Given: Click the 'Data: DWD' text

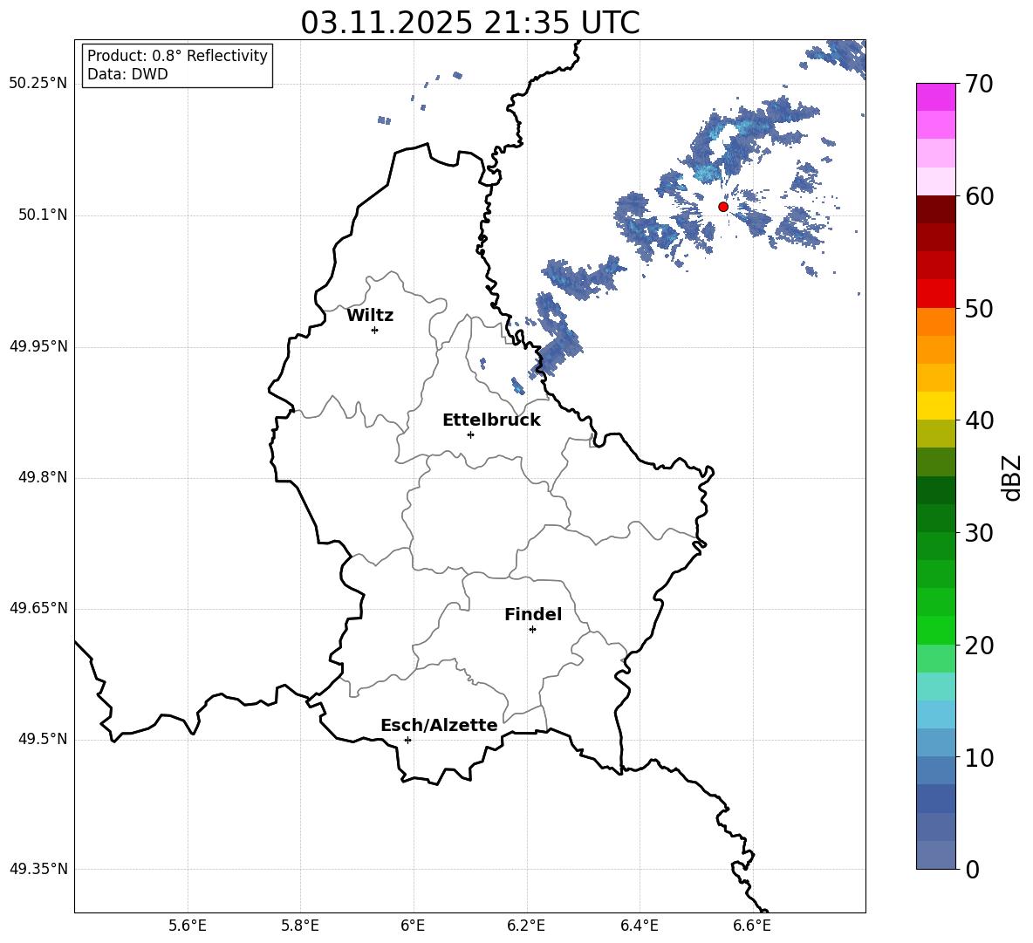Looking at the screenshot, I should pyautogui.click(x=127, y=74).
